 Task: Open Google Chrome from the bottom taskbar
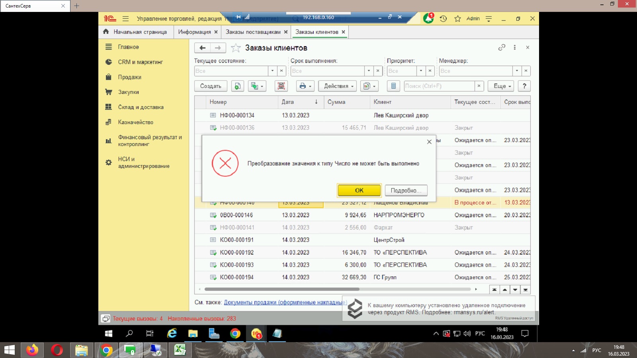coord(106,350)
